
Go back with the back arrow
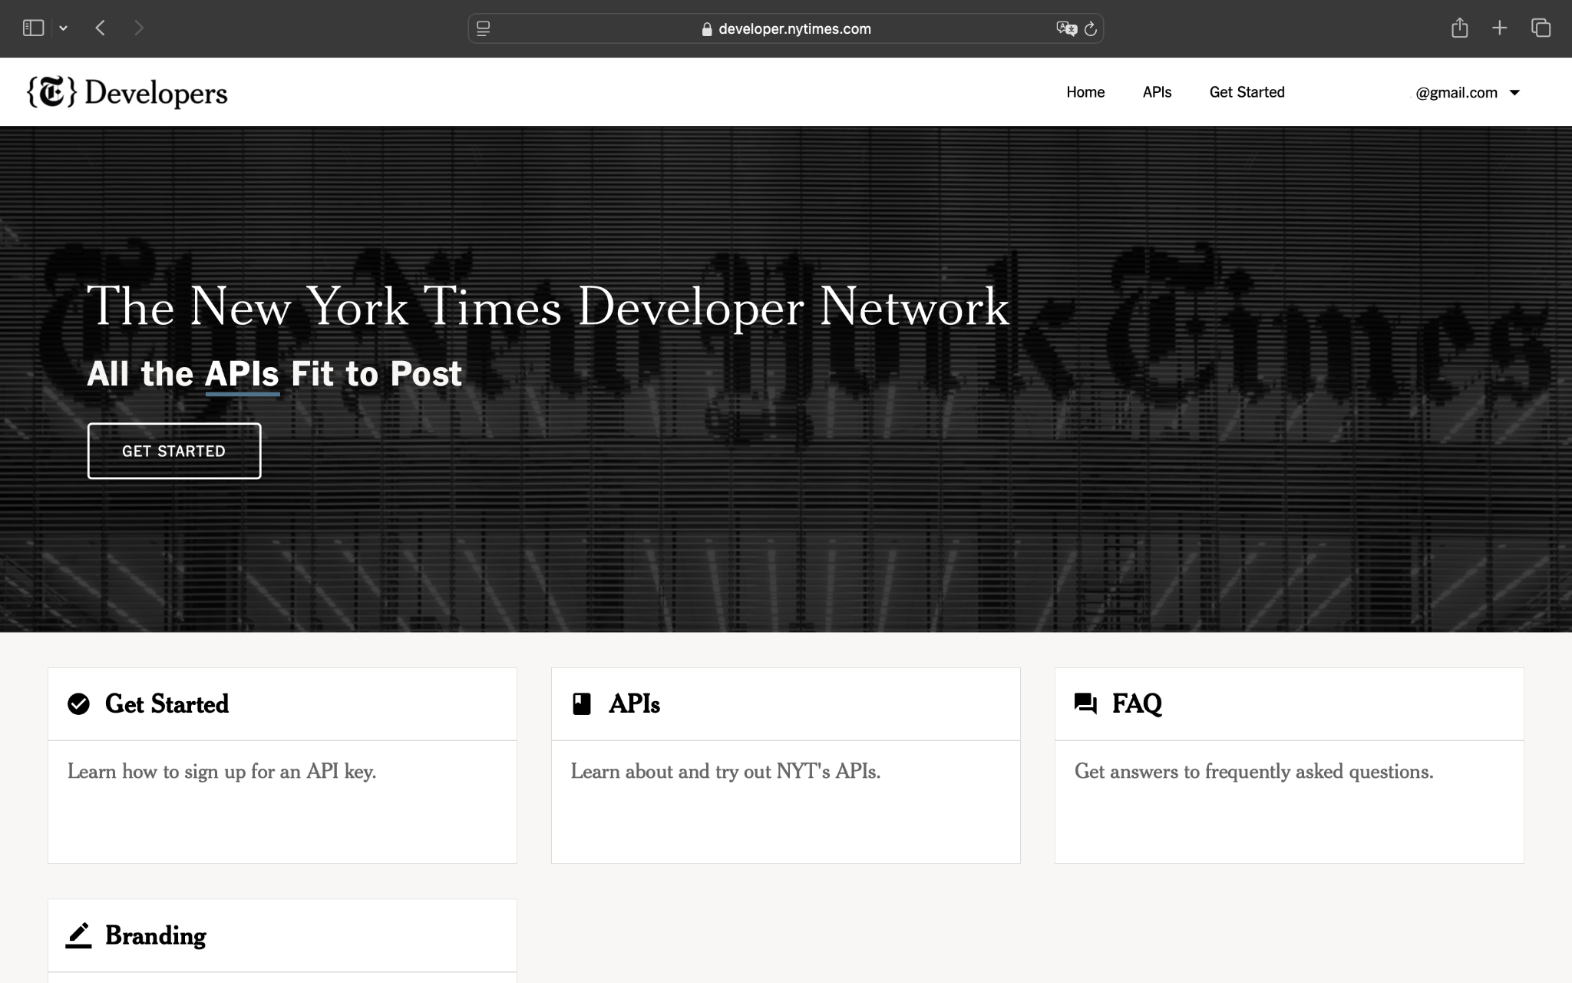tap(101, 28)
